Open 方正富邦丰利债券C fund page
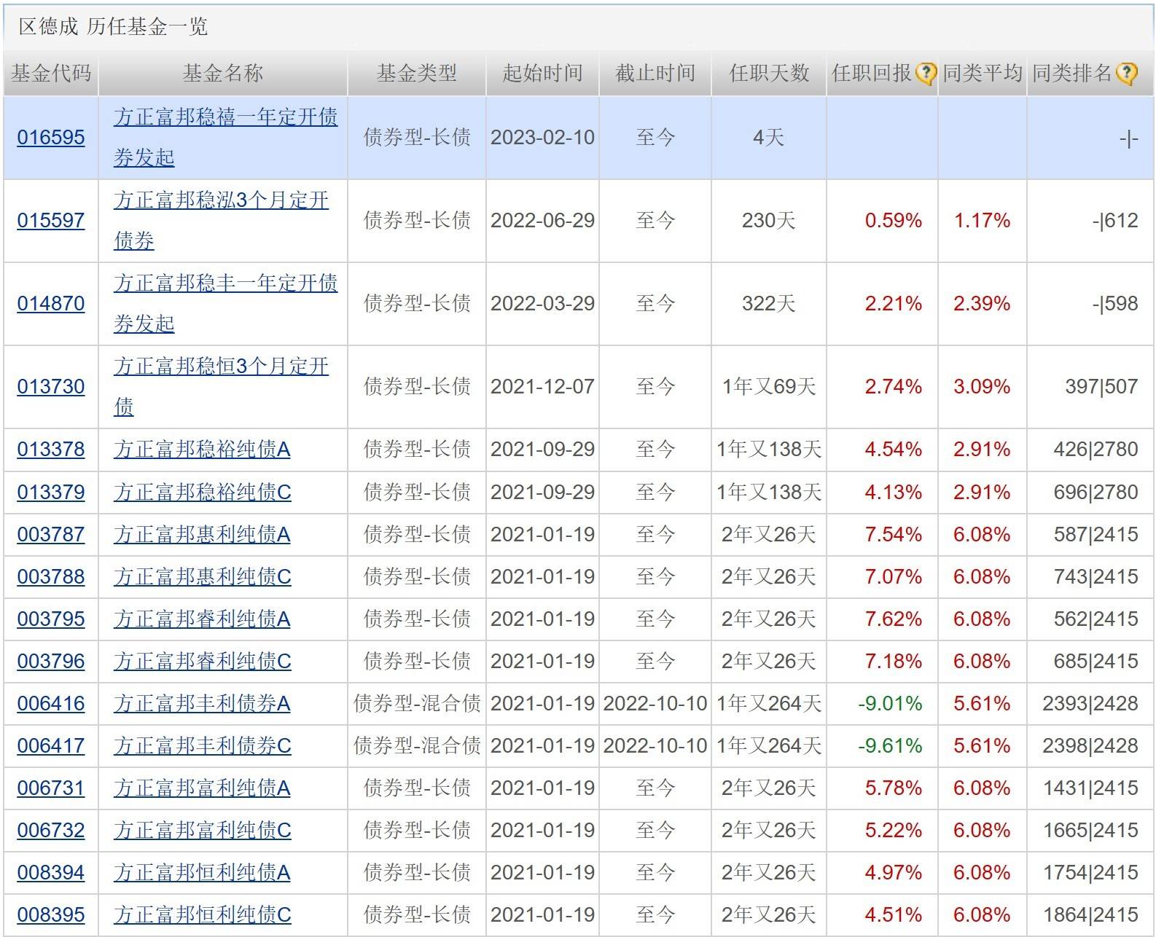This screenshot has height=937, width=1156. click(202, 746)
